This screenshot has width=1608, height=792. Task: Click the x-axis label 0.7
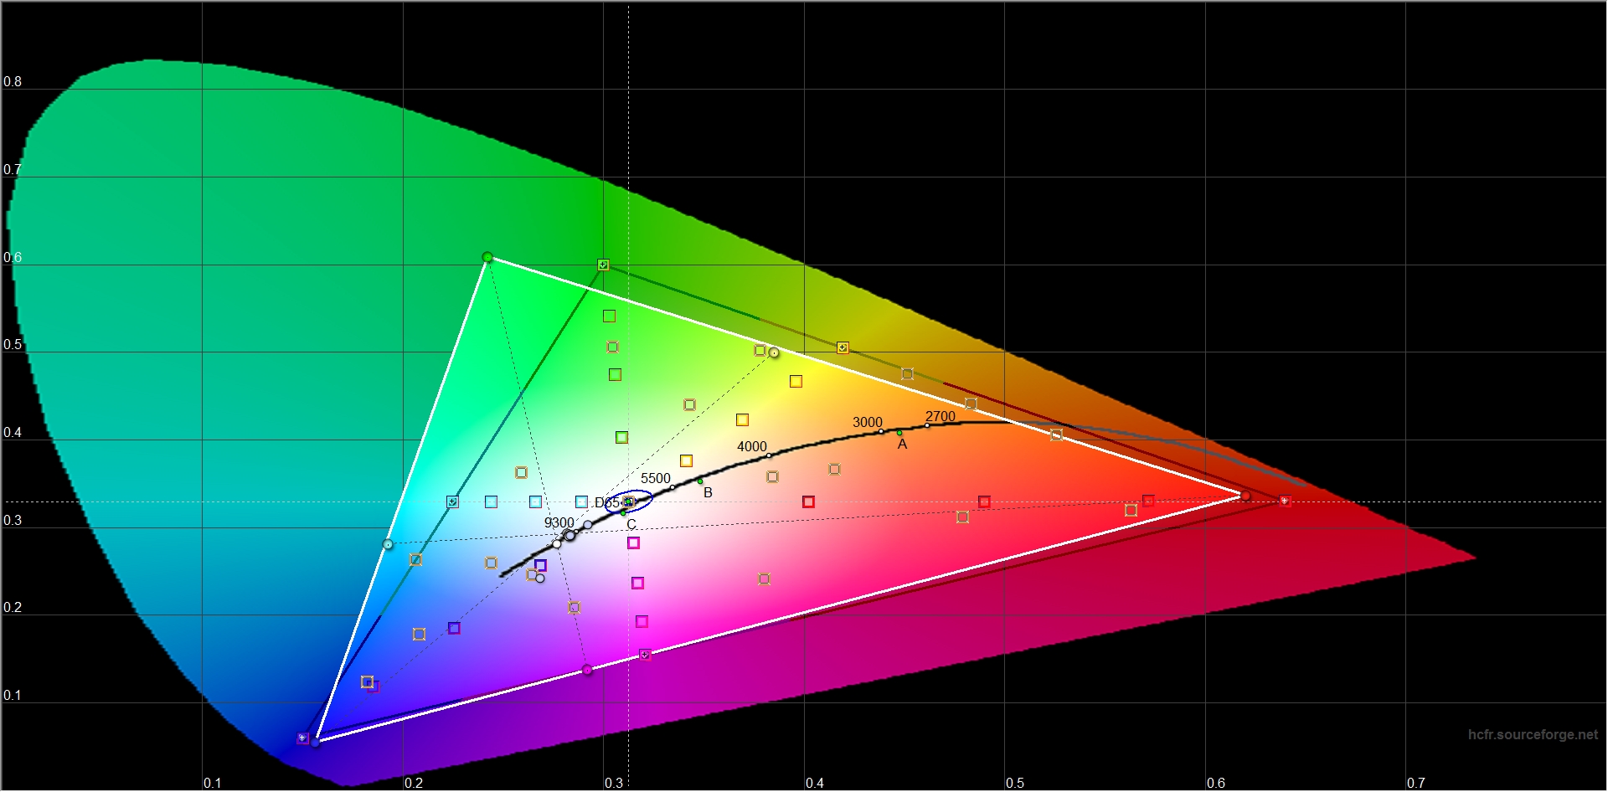click(x=1416, y=783)
